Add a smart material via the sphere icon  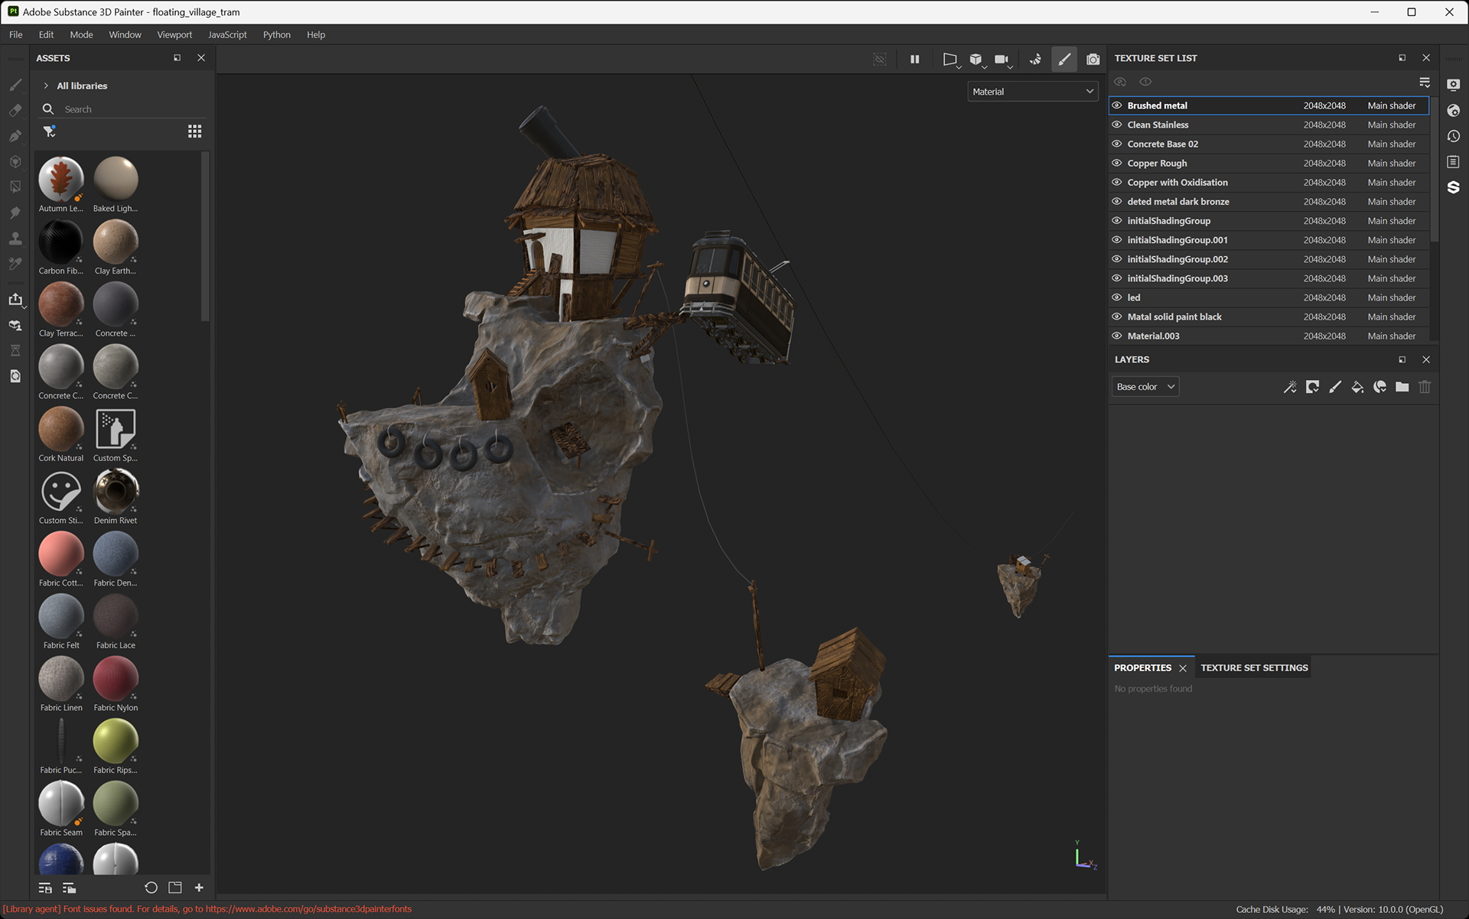tap(1379, 387)
